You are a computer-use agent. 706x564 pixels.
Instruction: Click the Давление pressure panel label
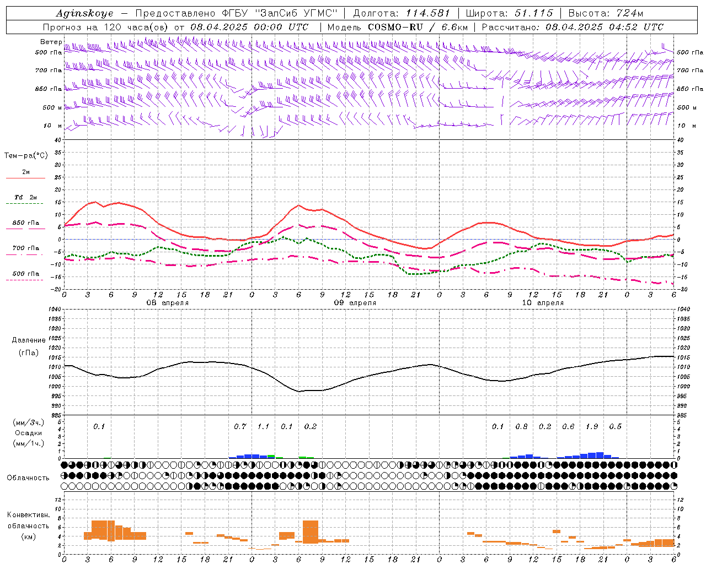tap(29, 340)
